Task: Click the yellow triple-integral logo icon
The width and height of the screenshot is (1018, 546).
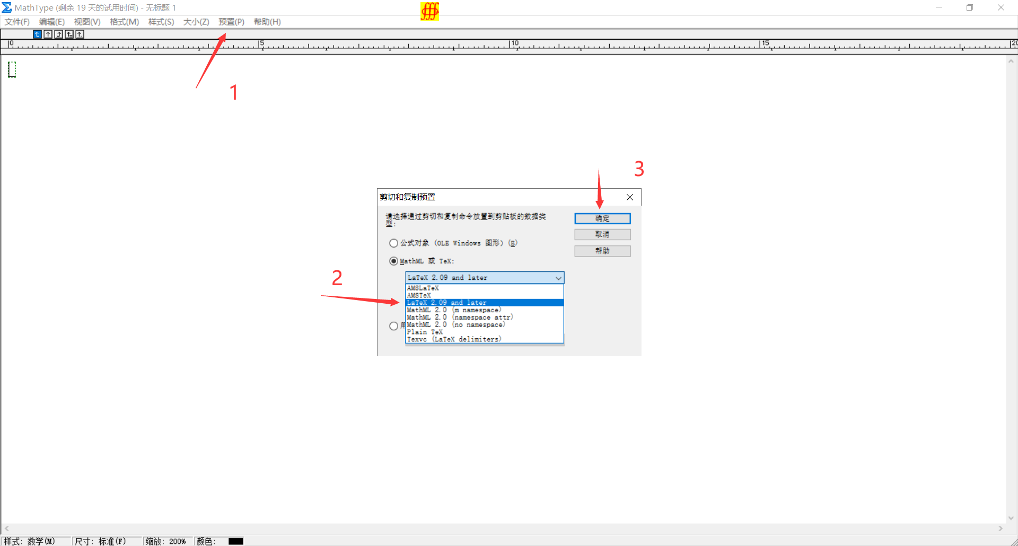Action: (429, 11)
